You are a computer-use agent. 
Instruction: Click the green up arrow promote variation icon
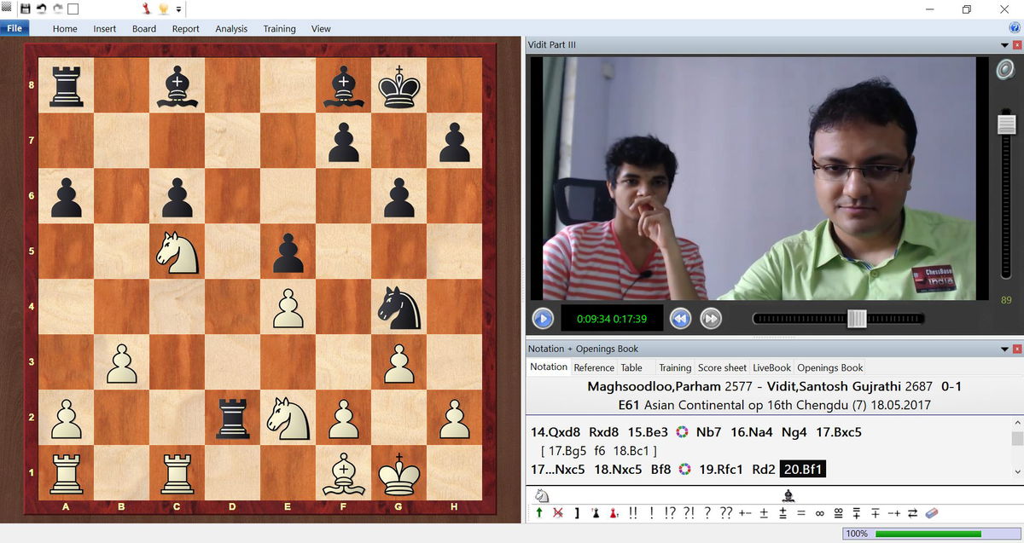pyautogui.click(x=539, y=513)
